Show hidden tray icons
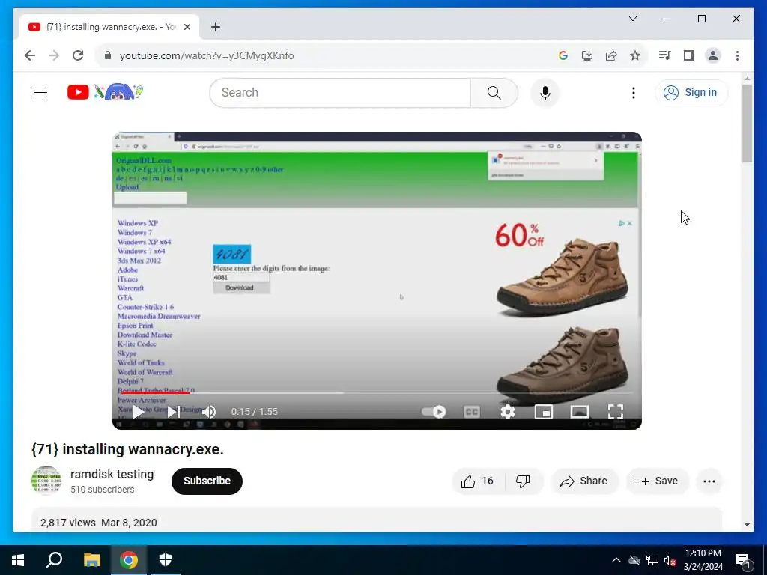This screenshot has height=575, width=767. pyautogui.click(x=616, y=560)
